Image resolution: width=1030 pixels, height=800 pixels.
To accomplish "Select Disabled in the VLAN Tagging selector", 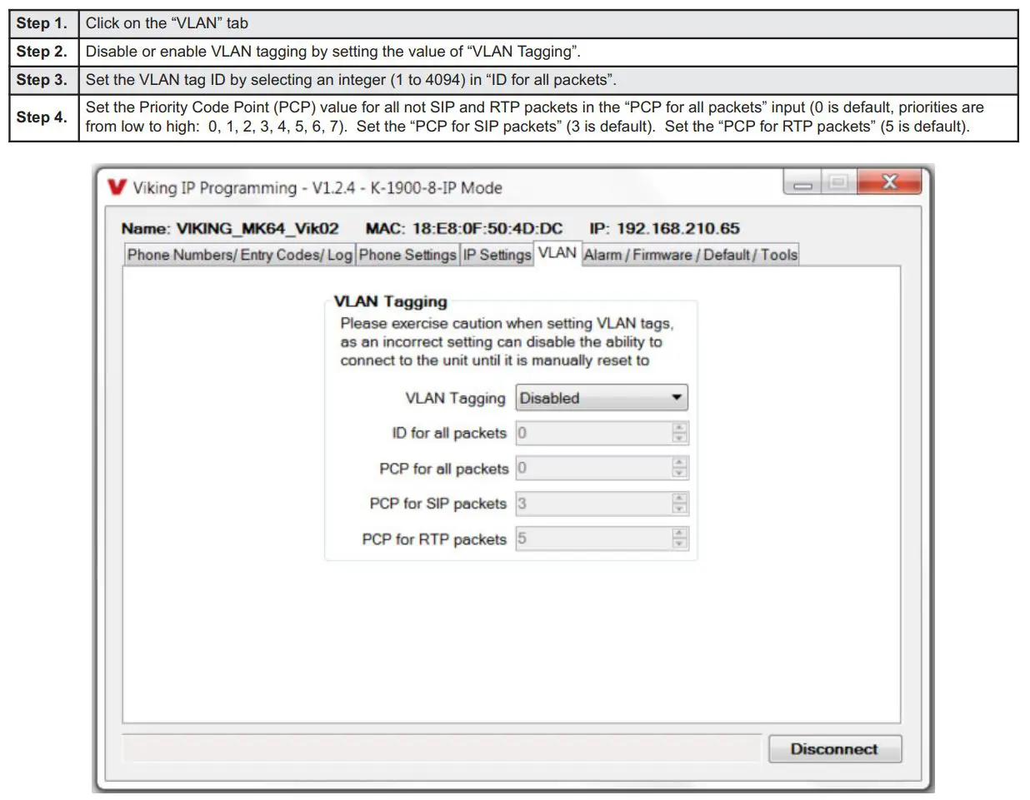I will (583, 398).
